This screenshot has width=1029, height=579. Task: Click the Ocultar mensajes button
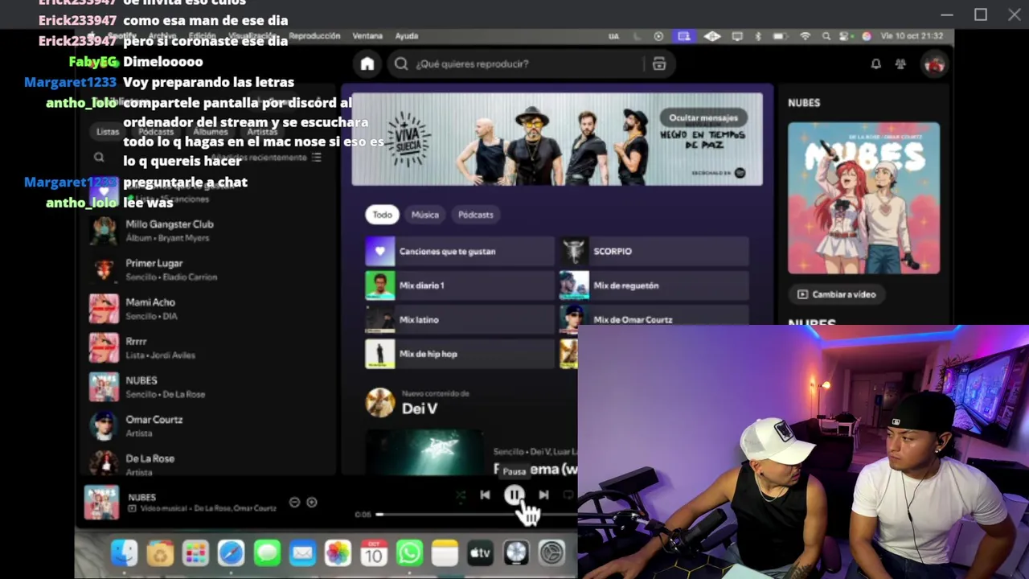(x=703, y=117)
